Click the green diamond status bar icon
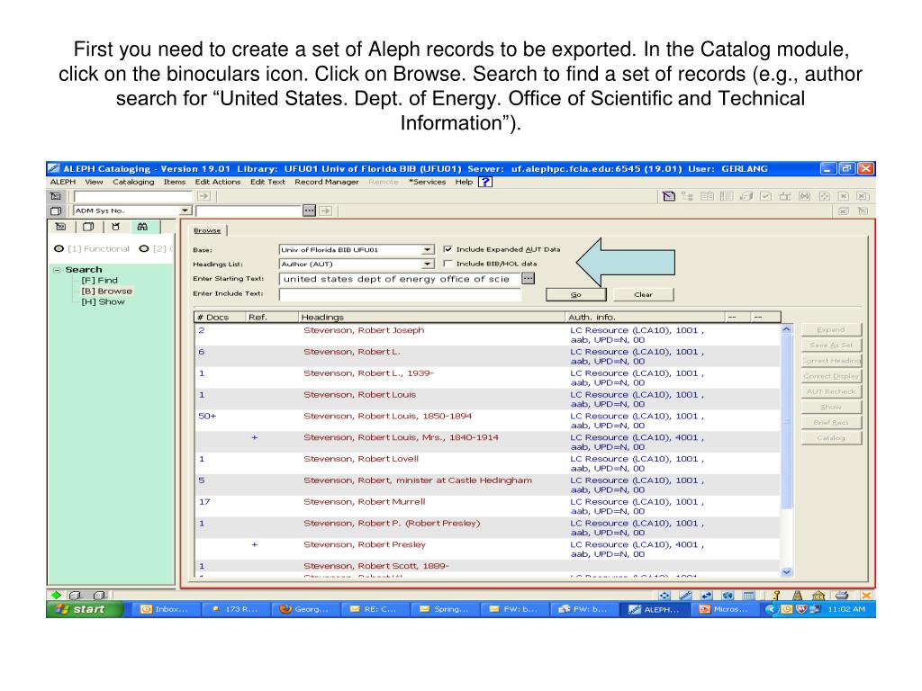922x691 pixels. click(x=57, y=596)
